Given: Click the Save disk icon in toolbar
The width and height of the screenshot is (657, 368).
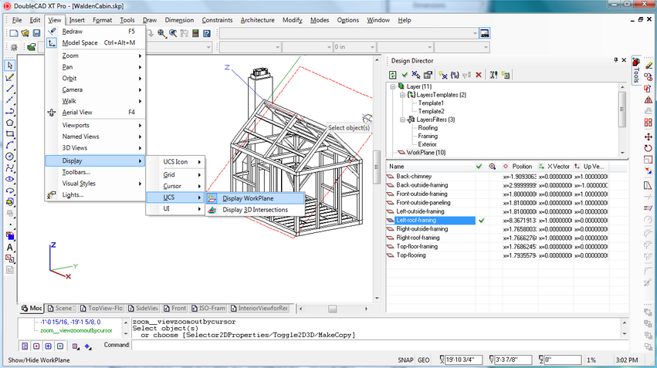Looking at the screenshot, I should click(x=36, y=33).
